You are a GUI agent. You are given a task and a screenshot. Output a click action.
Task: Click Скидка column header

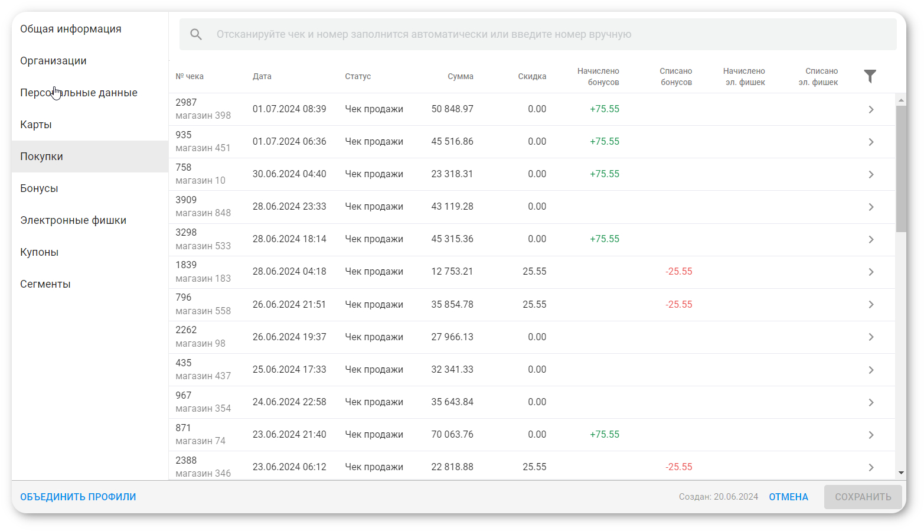tap(532, 76)
